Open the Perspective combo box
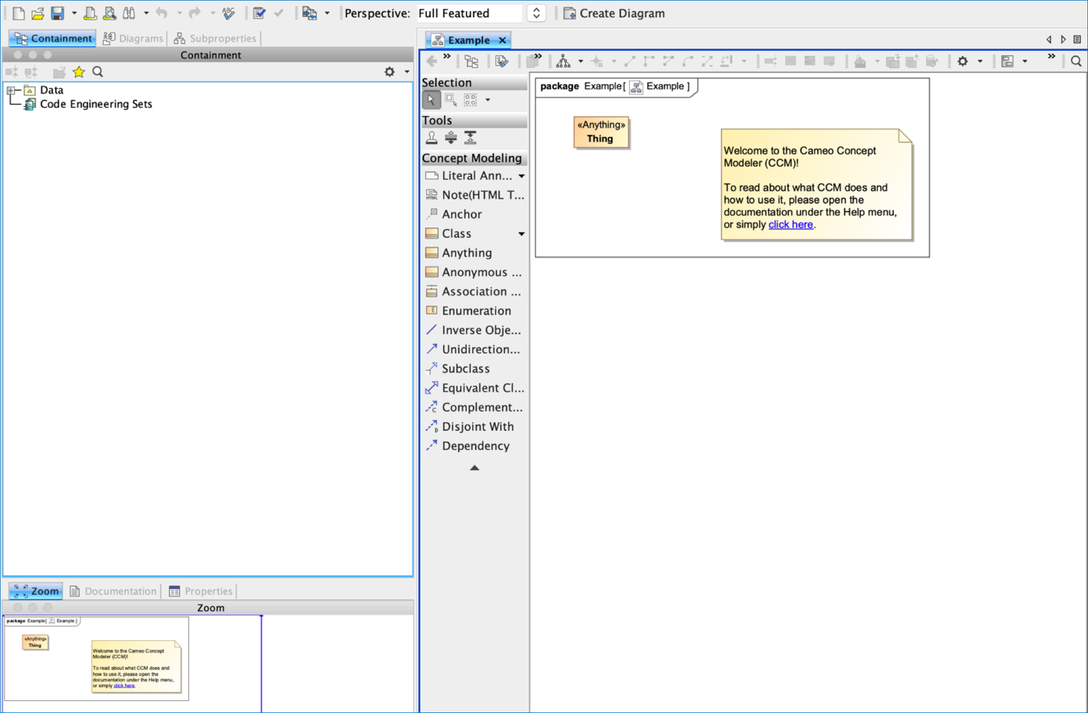The width and height of the screenshot is (1088, 713). [x=536, y=13]
